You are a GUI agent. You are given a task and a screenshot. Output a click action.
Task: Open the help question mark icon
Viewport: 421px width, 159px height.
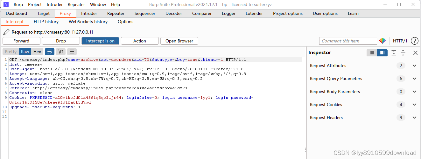click(414, 41)
